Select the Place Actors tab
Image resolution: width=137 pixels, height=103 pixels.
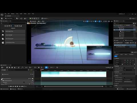(x=5, y=21)
